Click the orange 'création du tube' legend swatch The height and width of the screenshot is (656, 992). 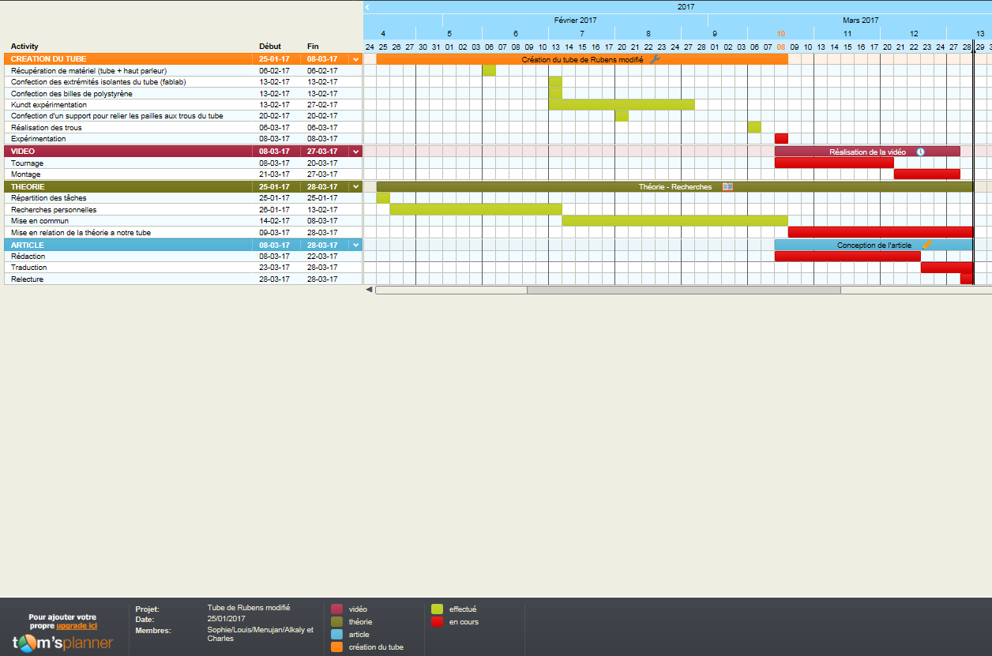coord(336,647)
